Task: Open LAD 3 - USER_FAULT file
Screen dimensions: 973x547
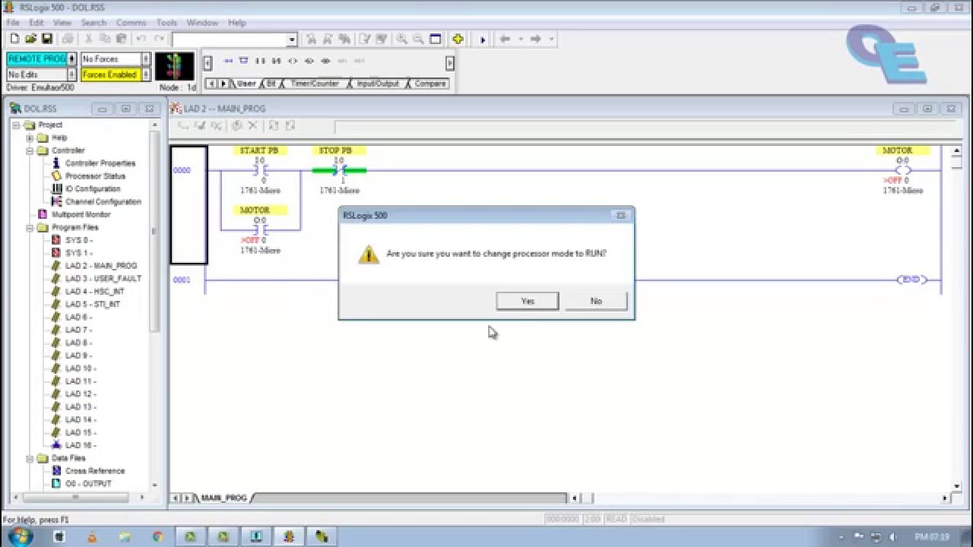Action: coord(103,279)
